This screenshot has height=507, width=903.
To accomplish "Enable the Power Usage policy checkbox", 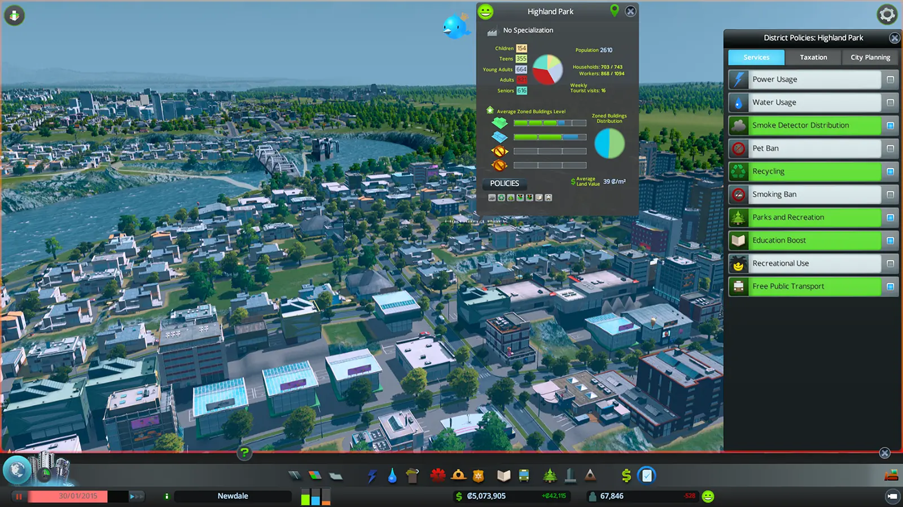I will 890,80.
